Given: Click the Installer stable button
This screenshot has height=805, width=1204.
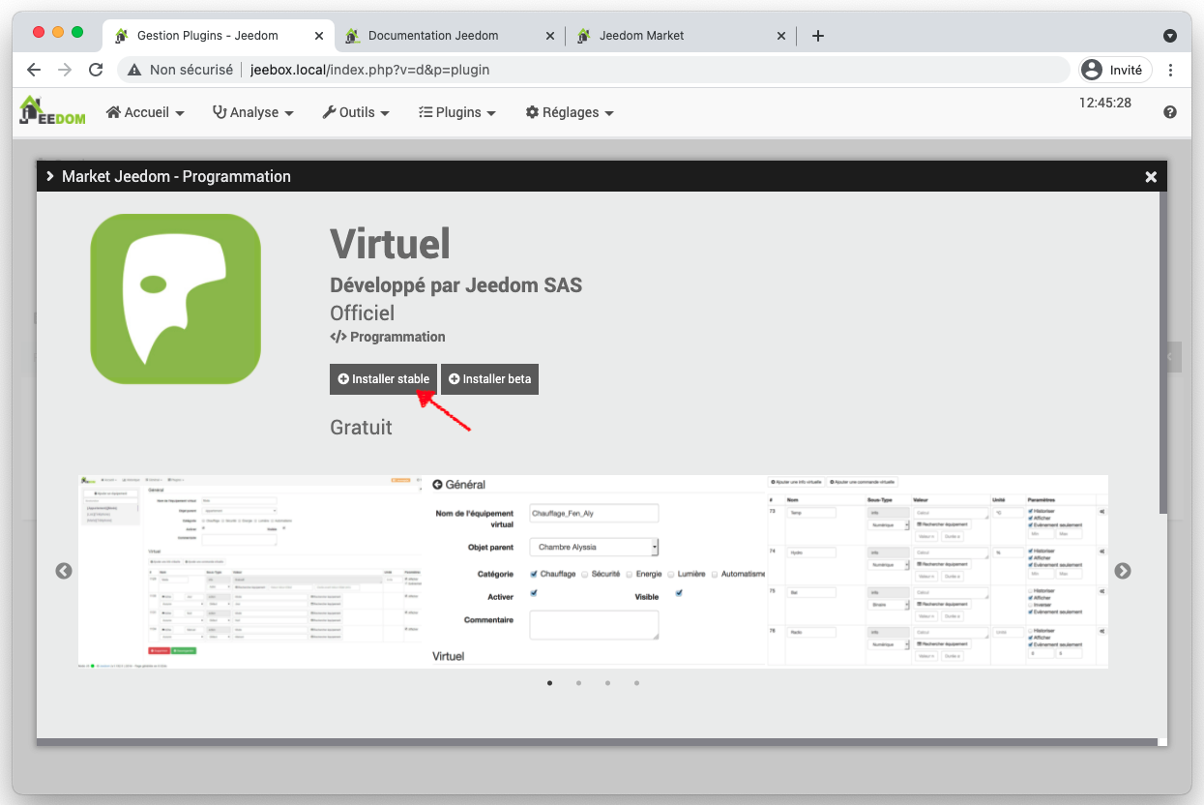Looking at the screenshot, I should pyautogui.click(x=383, y=379).
